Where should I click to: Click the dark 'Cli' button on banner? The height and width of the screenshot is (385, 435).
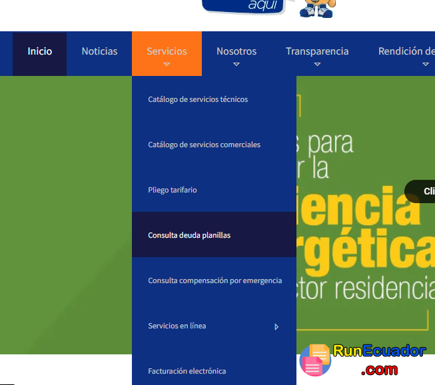coord(420,191)
